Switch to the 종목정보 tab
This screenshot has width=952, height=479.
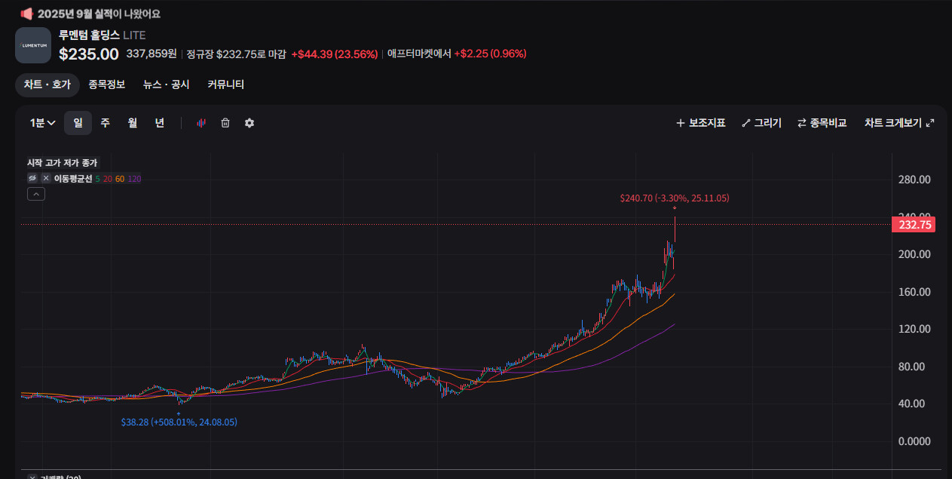106,85
